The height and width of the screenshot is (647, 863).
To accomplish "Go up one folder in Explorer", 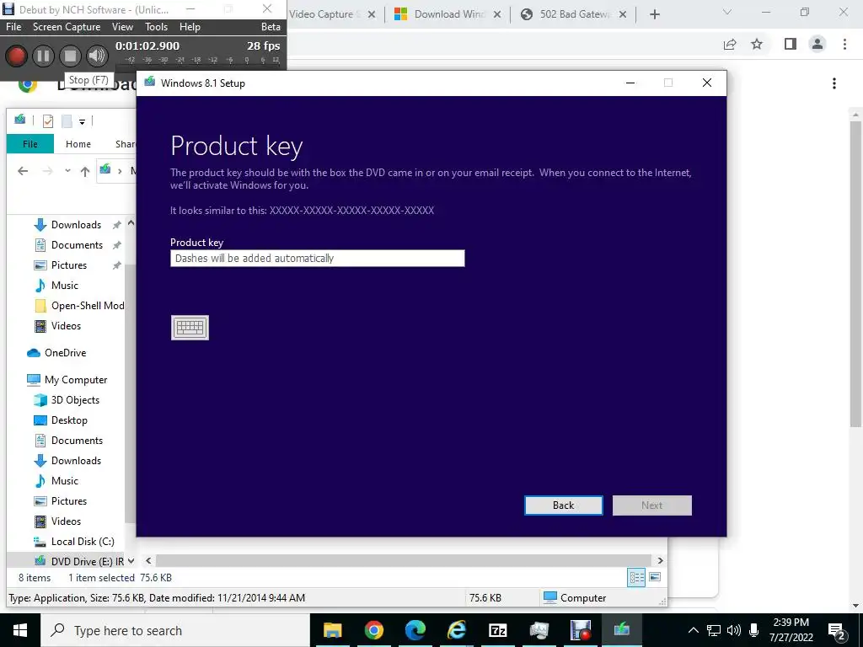I will 85,171.
